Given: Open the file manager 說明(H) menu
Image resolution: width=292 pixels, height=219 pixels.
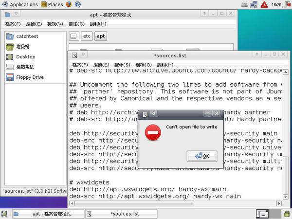Looking at the screenshot, I should coord(98,24).
